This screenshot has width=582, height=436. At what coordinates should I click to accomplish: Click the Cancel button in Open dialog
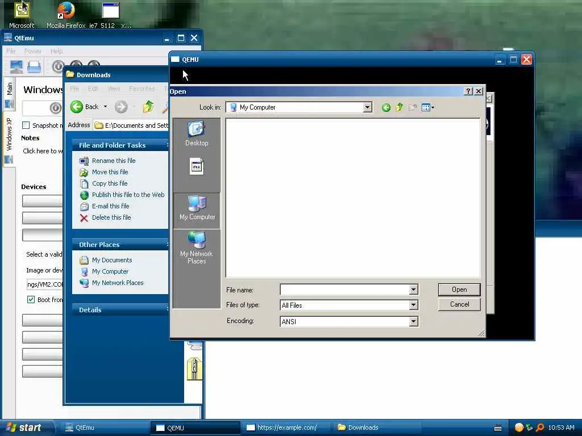pos(459,304)
